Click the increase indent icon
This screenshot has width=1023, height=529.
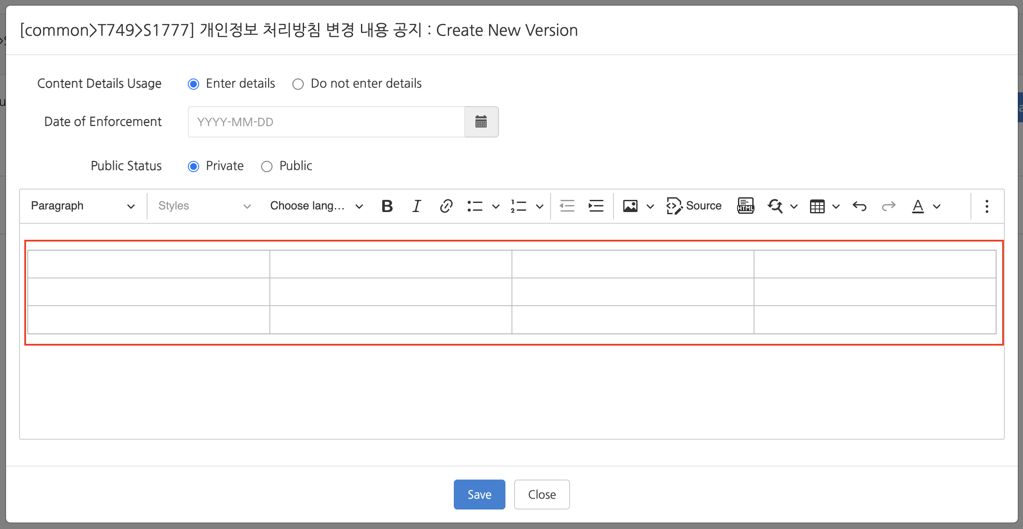coord(596,206)
